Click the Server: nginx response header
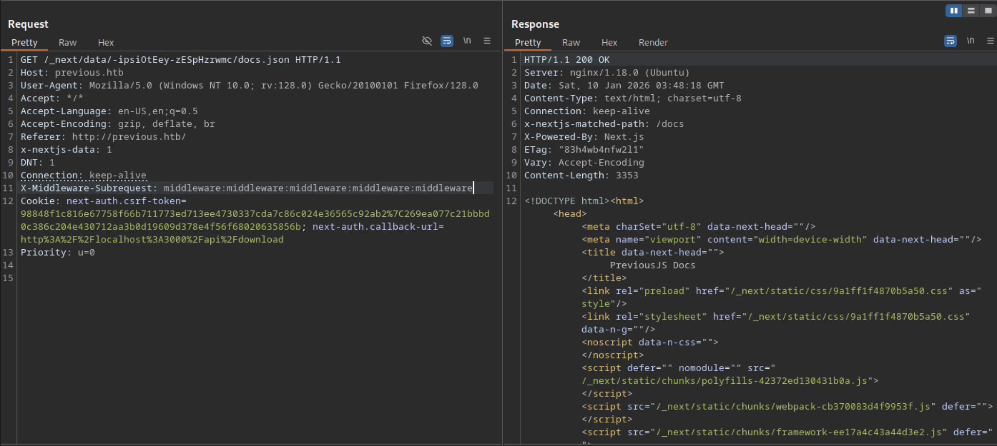The height and width of the screenshot is (446, 997). (607, 73)
